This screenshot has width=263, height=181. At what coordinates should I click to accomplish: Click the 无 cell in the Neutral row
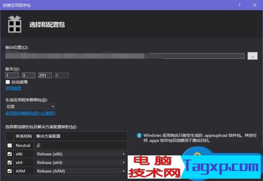[81, 145]
